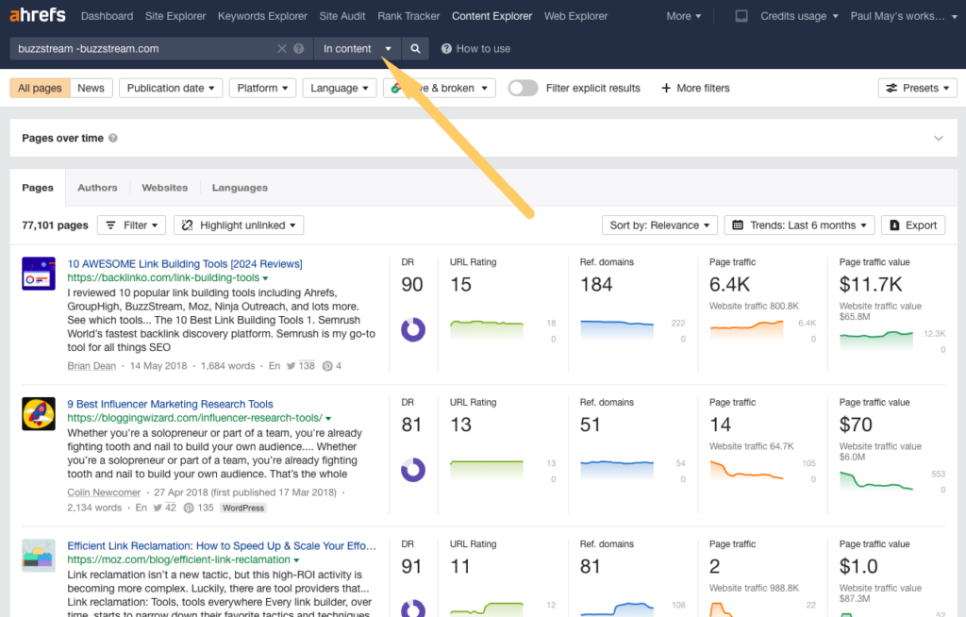Screen dimensions: 966x617
Task: Open the Publication date dropdown
Action: [x=170, y=87]
